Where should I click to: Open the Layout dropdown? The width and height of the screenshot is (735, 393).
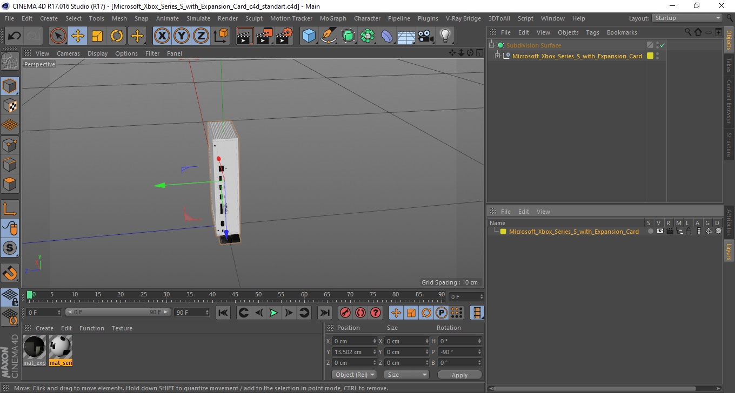tap(687, 18)
